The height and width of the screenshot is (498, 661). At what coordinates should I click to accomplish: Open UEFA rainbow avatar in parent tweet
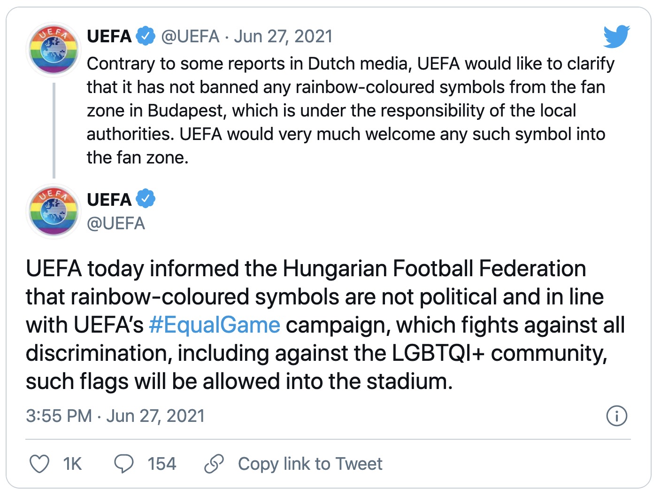click(54, 49)
